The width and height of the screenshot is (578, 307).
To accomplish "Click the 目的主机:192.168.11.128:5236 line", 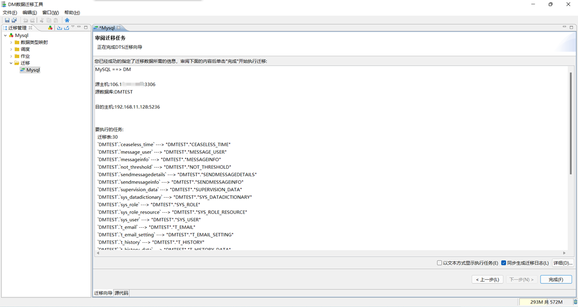I will click(128, 107).
